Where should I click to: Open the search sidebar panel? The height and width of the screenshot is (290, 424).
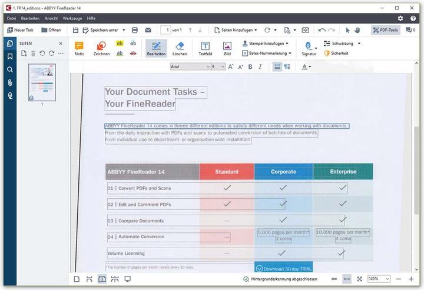pos(10,69)
